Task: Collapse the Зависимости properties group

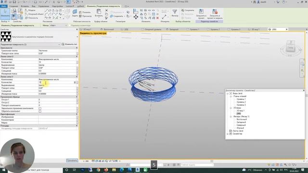Action: 77,48
